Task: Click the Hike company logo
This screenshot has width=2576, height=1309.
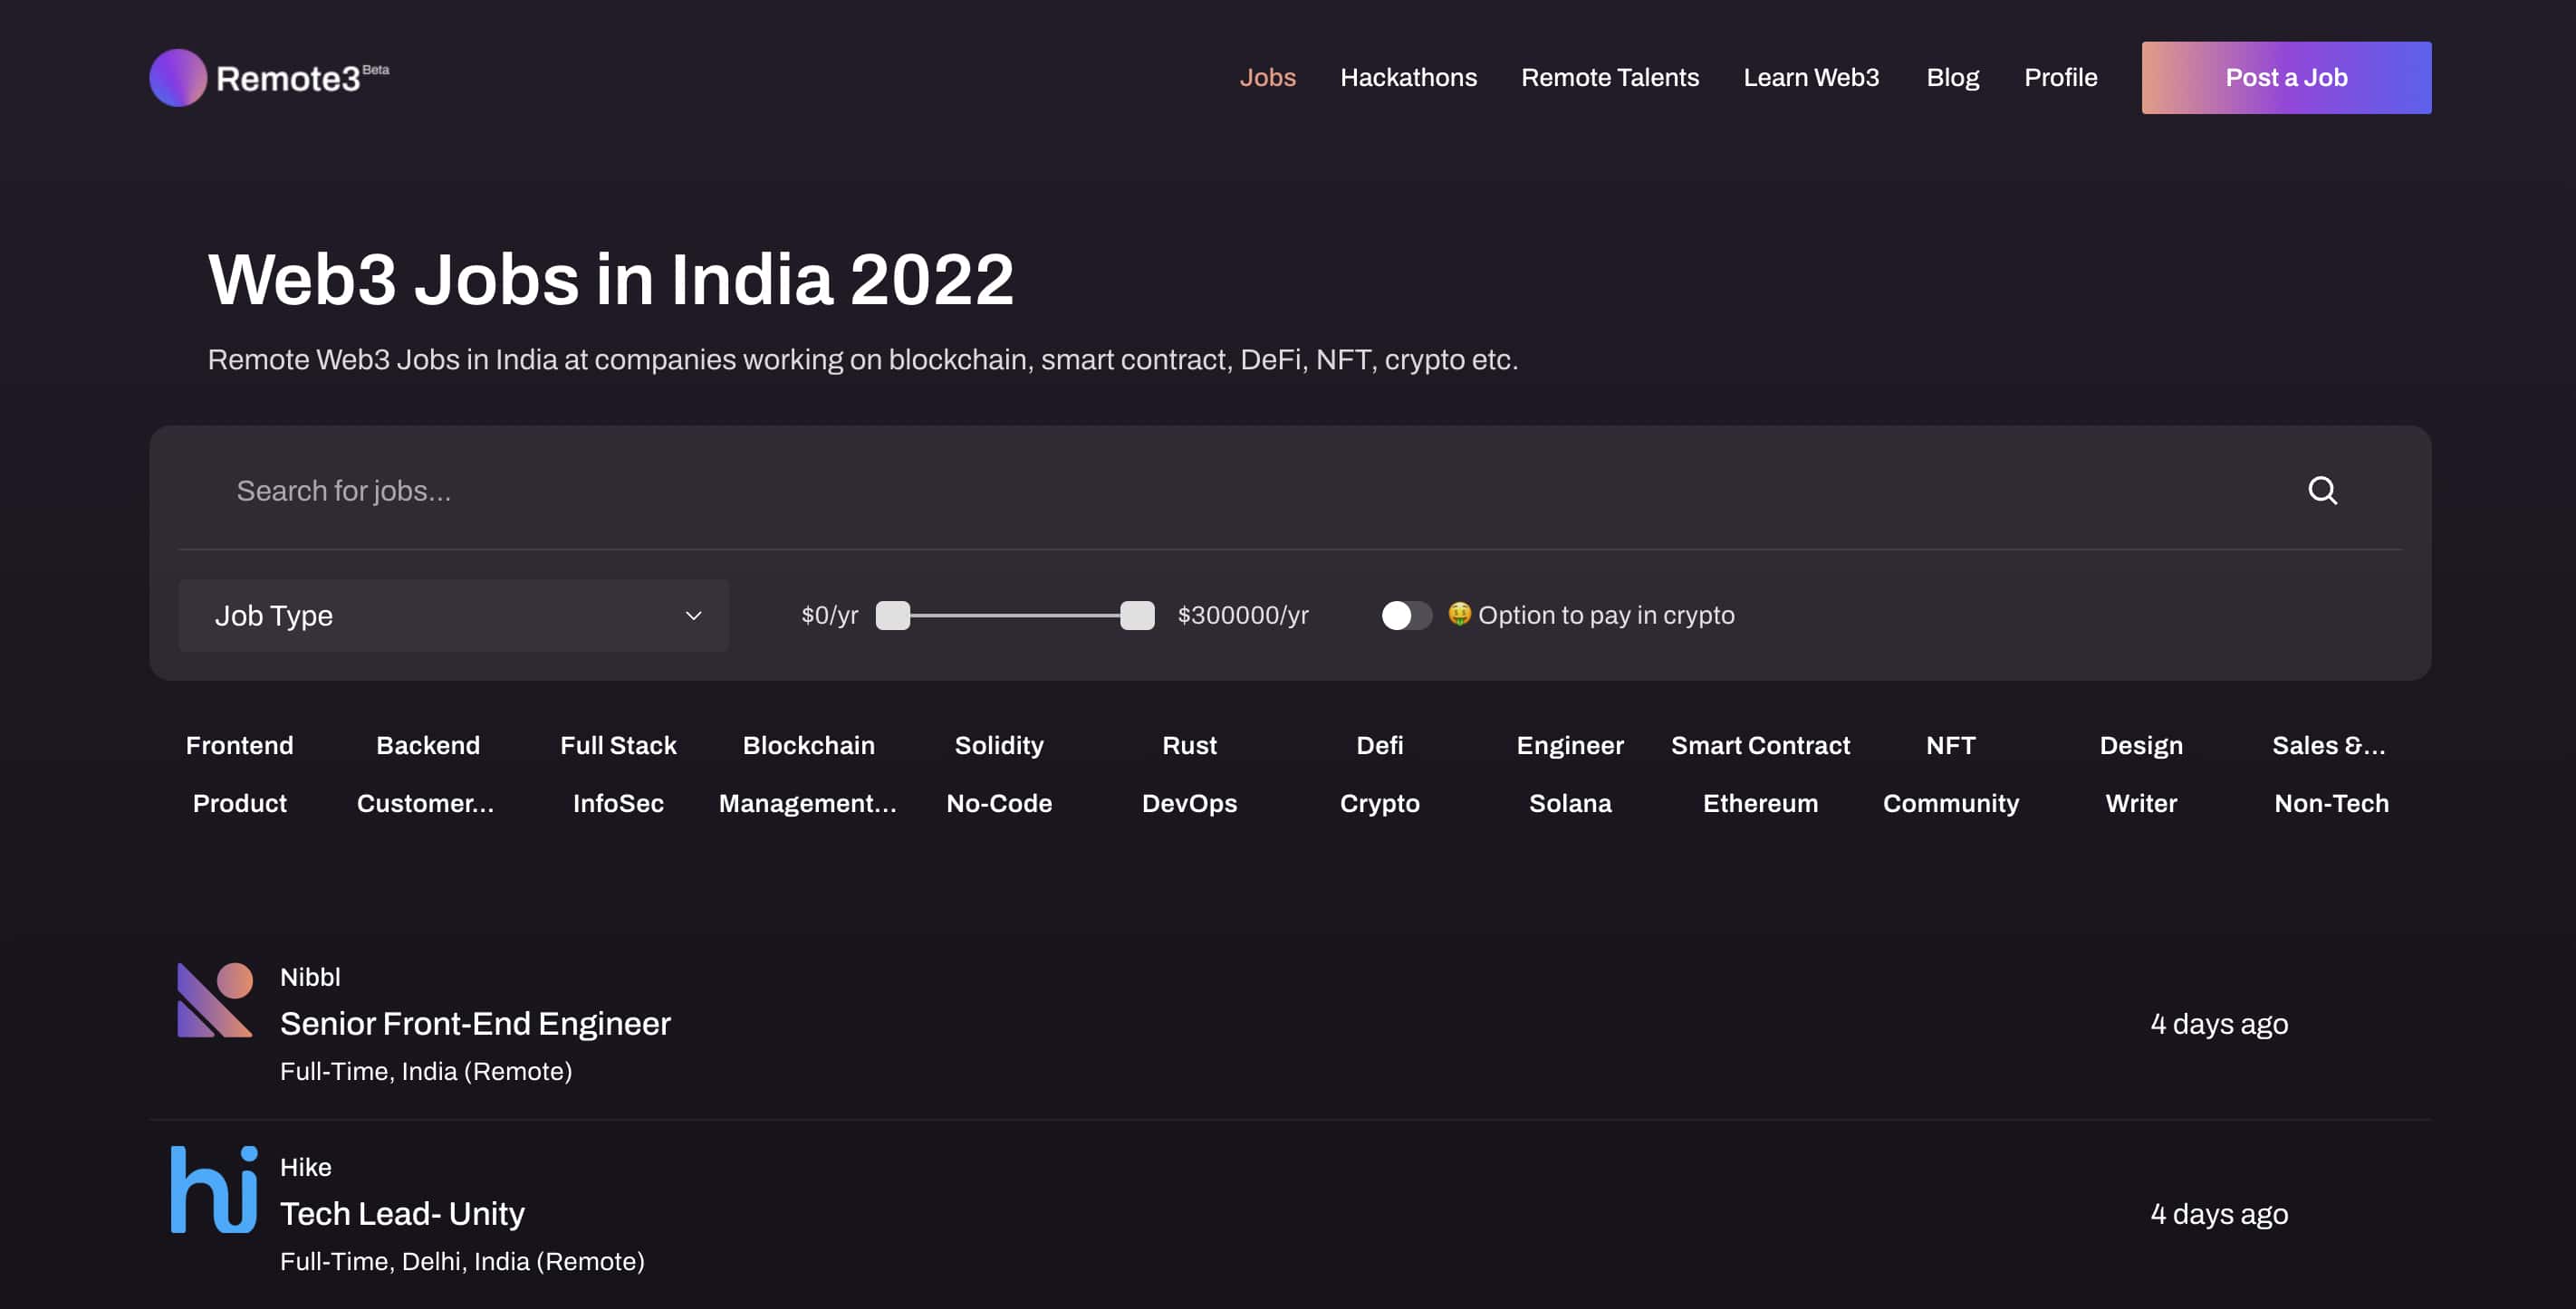Action: tap(214, 1190)
